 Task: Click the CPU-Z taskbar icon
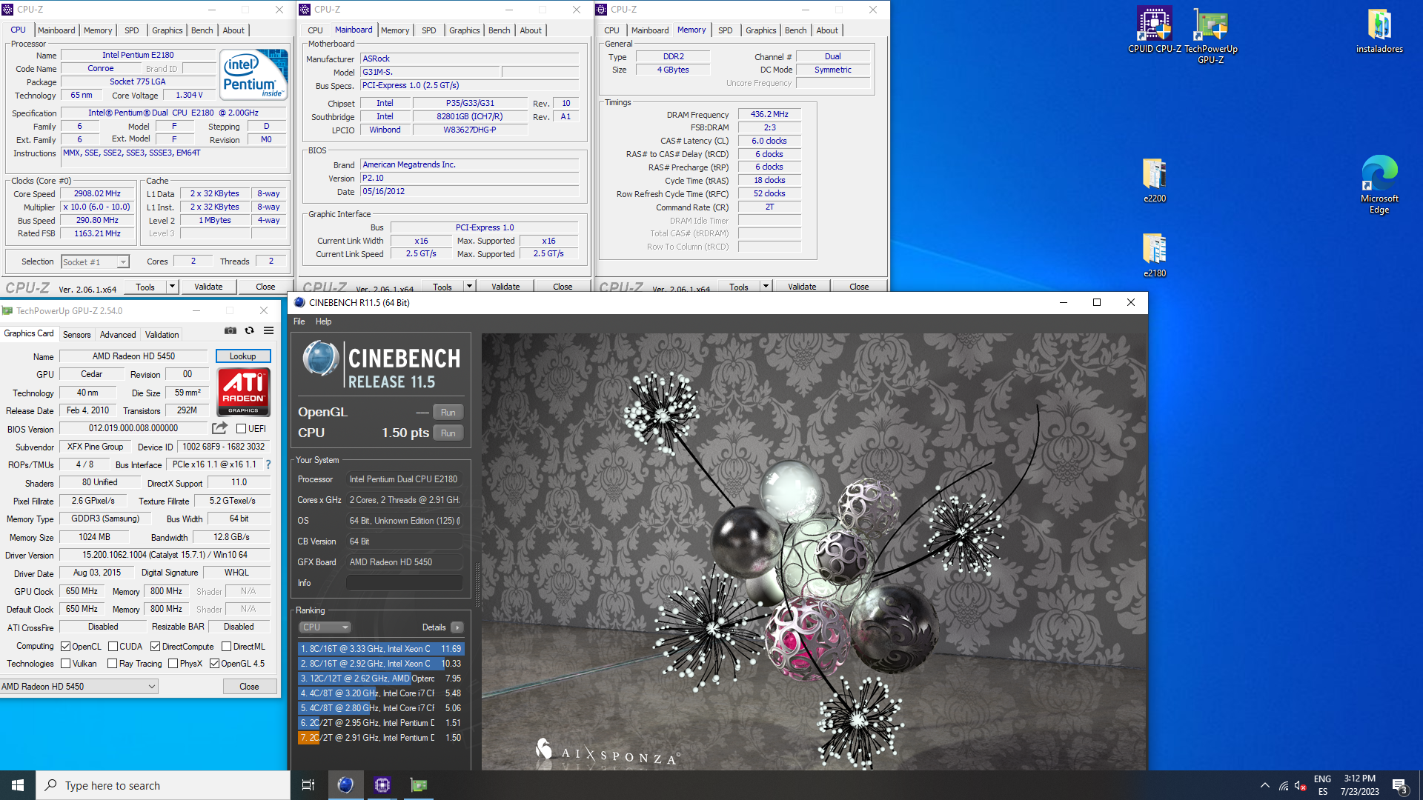click(x=382, y=785)
